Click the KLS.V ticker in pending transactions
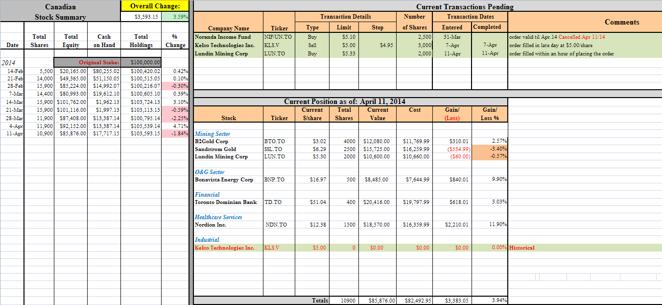Screen dimensions: 662x305 [279, 45]
